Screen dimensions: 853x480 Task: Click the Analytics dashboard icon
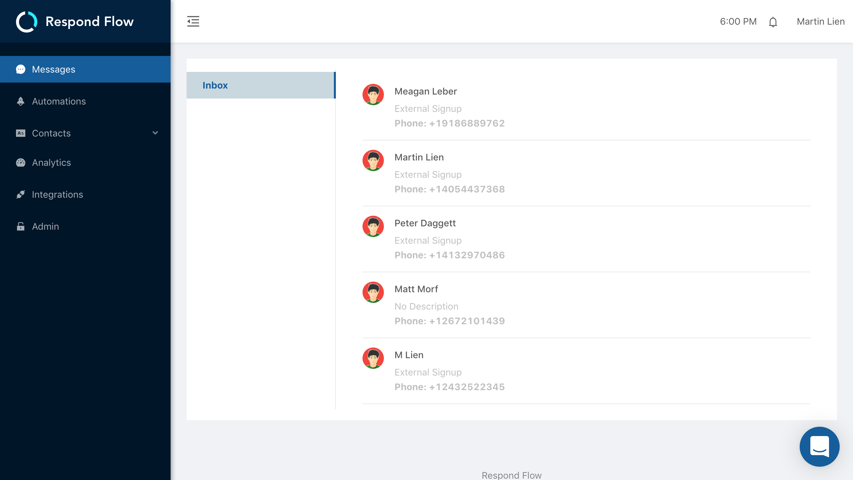tap(21, 162)
